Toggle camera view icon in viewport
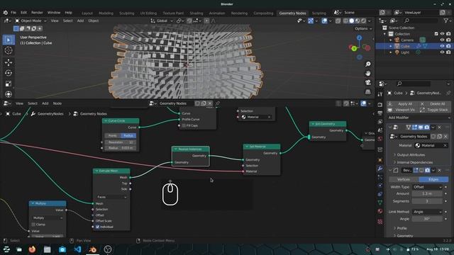 [x=367, y=83]
